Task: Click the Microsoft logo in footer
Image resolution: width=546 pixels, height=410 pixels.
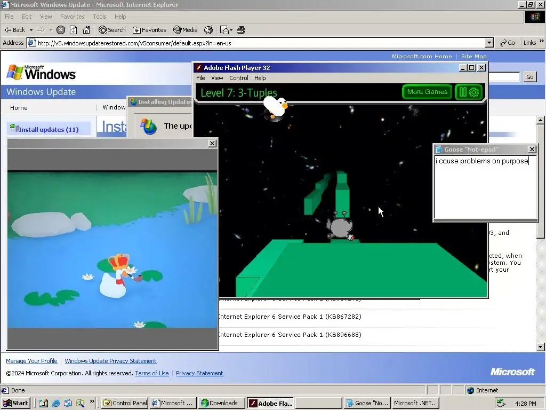Action: pos(512,372)
